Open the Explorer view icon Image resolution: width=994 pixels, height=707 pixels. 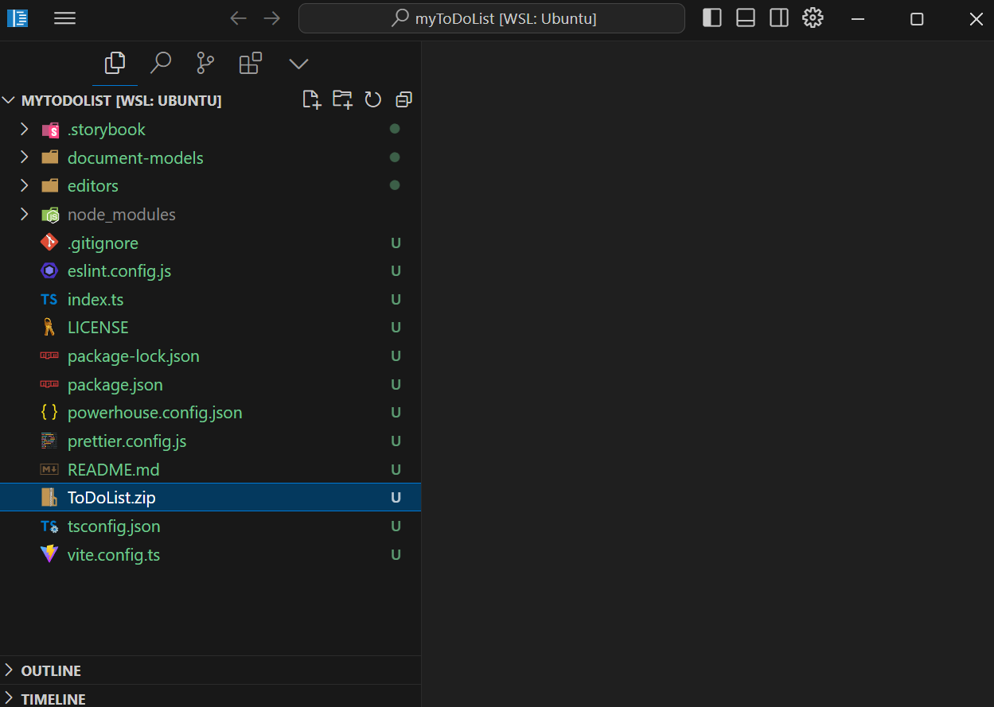(x=115, y=63)
